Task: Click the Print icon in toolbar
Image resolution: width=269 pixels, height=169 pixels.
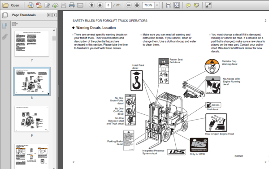Action: (72, 5)
